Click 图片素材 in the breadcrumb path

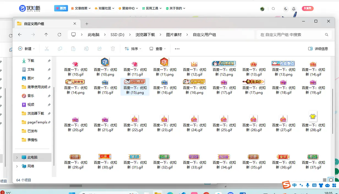[x=174, y=35]
